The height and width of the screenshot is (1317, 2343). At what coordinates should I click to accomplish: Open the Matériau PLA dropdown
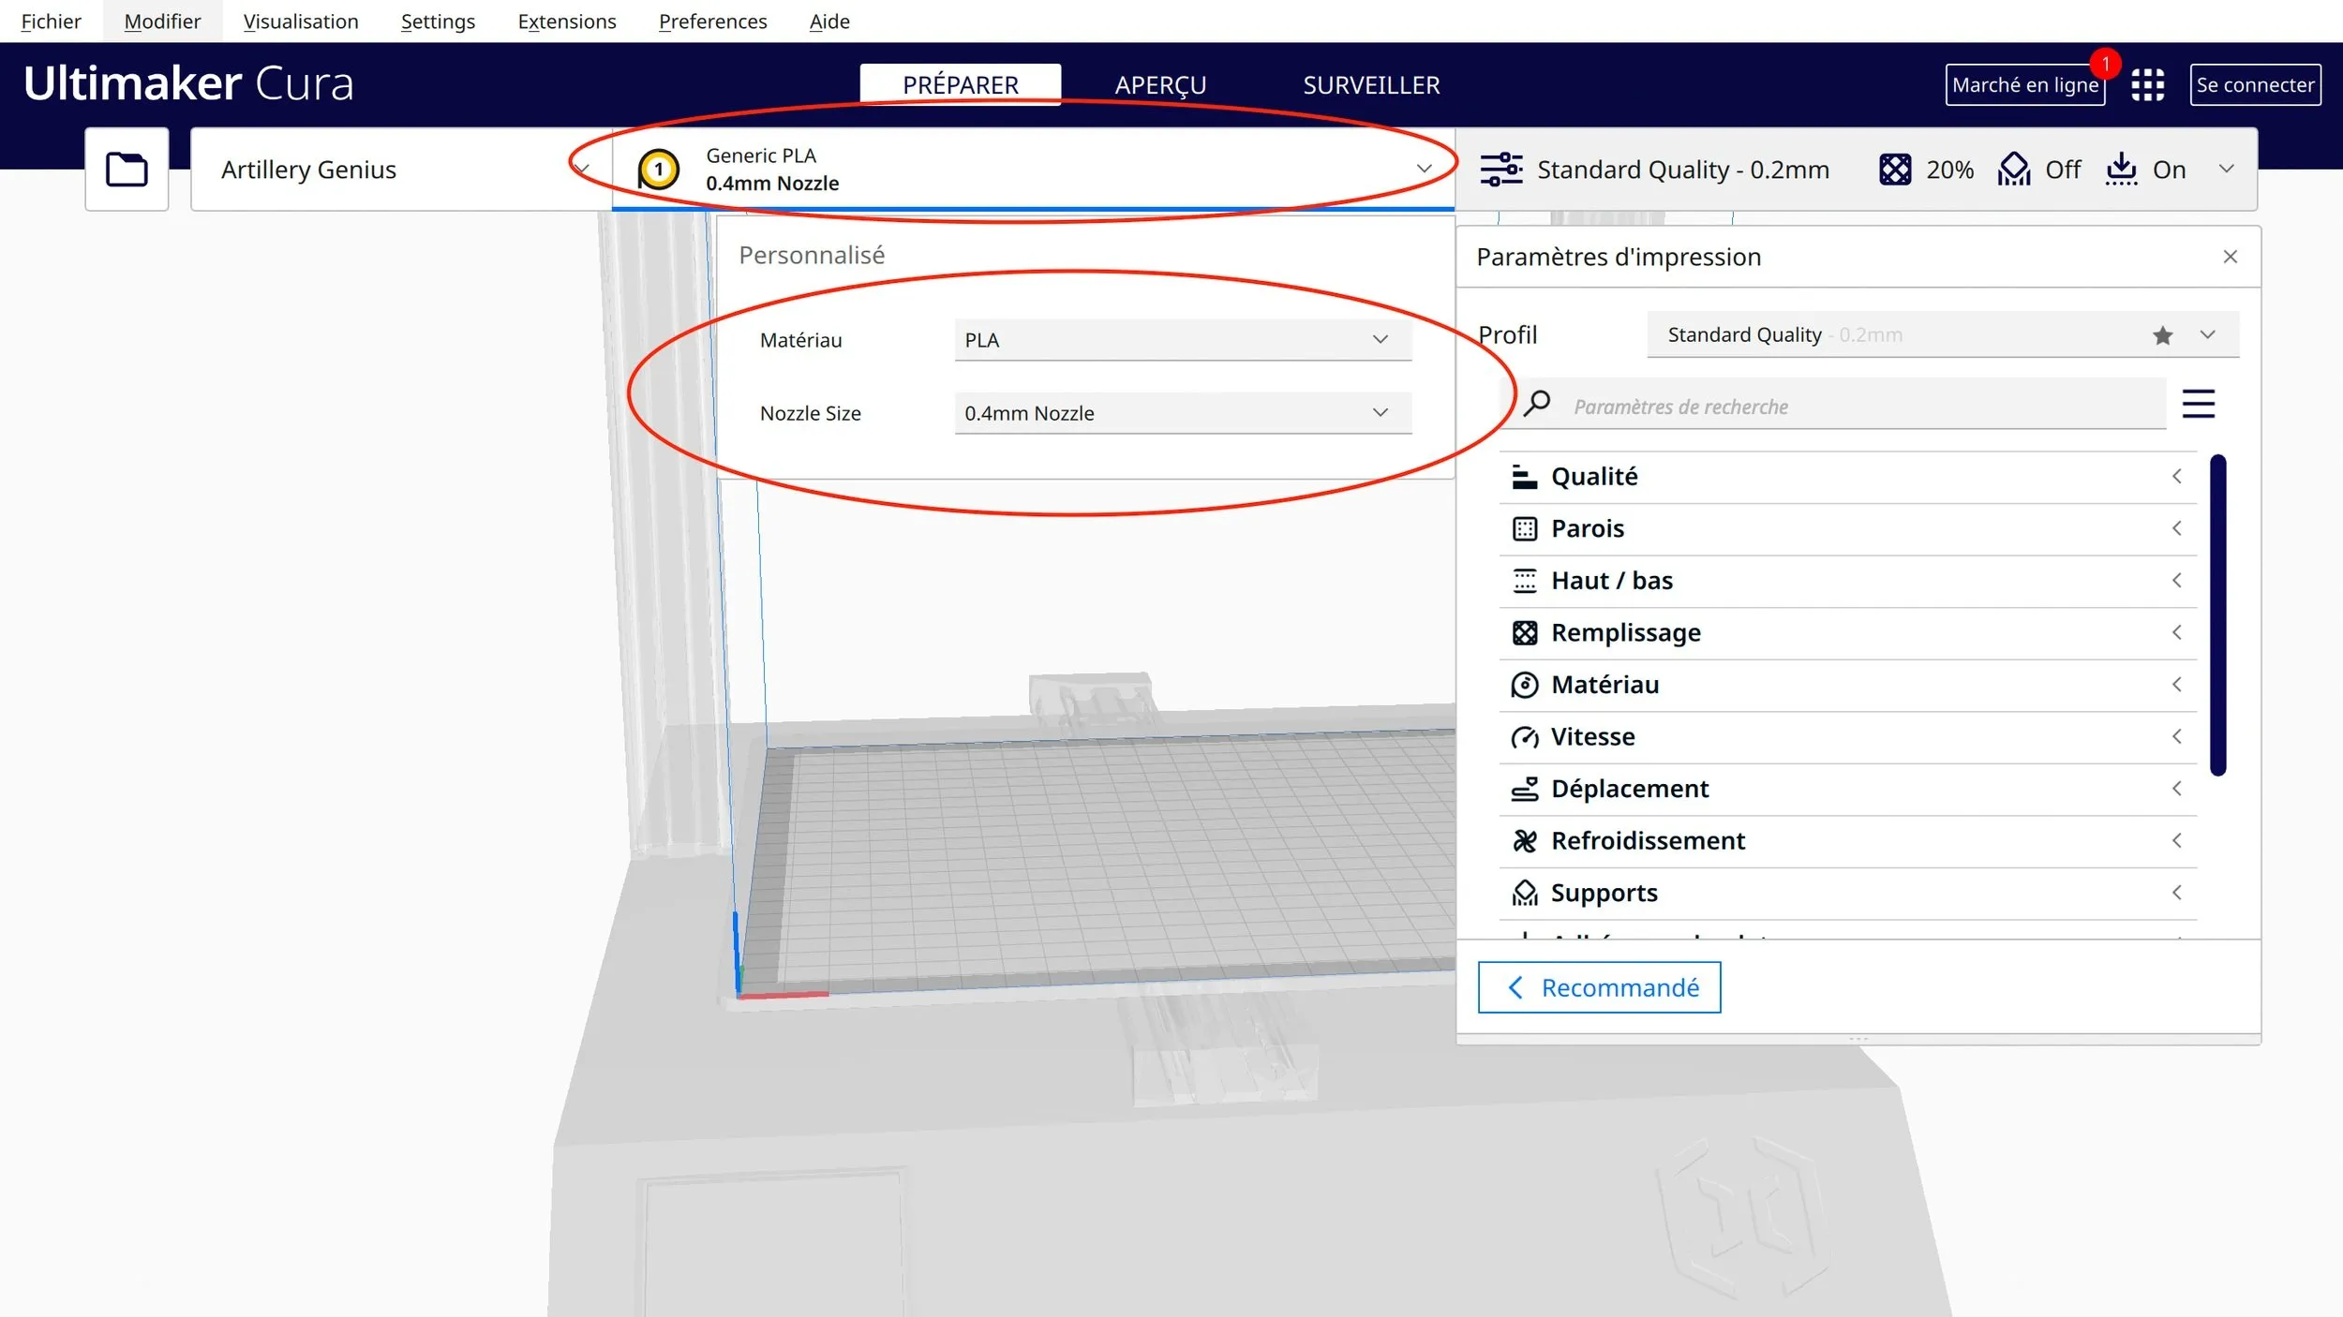pos(1183,339)
